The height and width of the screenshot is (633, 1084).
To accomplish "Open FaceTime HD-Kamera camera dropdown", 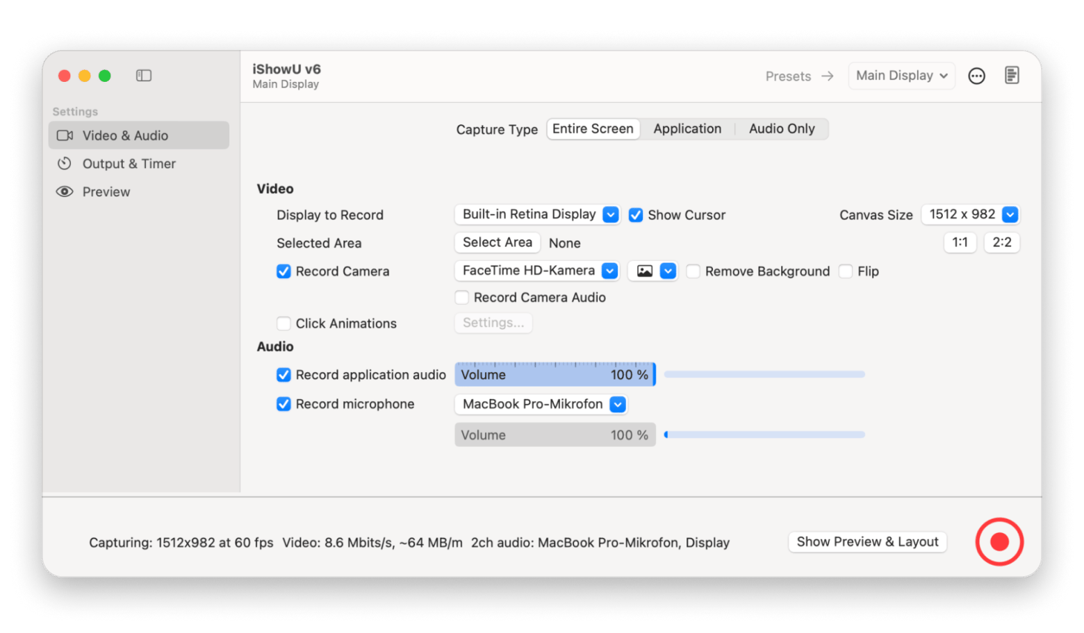I will pos(536,271).
